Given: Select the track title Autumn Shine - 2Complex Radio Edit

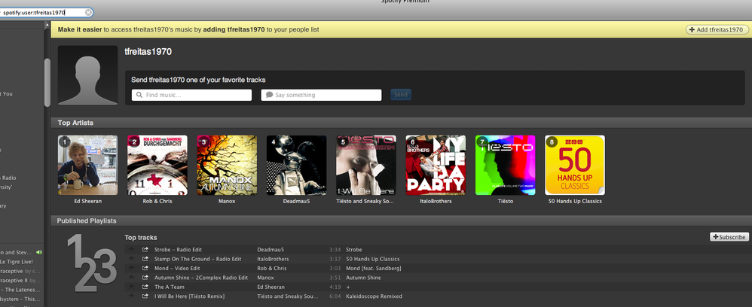Looking at the screenshot, I should 201,278.
